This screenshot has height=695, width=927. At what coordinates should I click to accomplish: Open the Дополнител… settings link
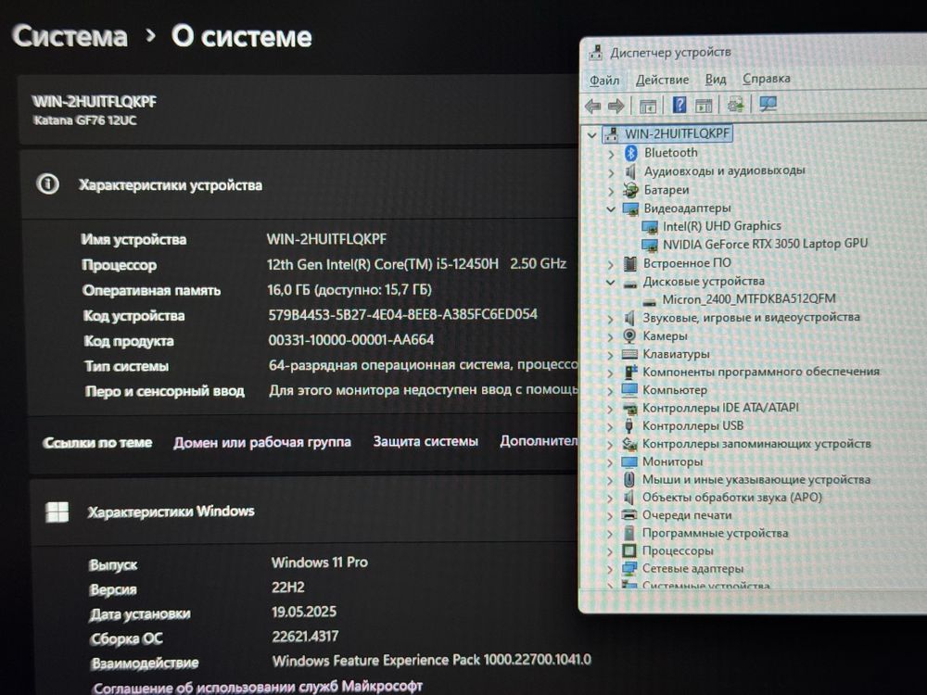[x=539, y=441]
